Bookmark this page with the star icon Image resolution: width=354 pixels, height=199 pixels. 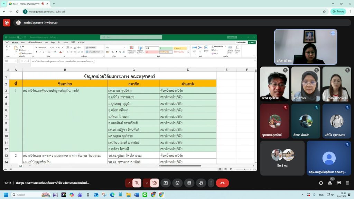[324, 11]
